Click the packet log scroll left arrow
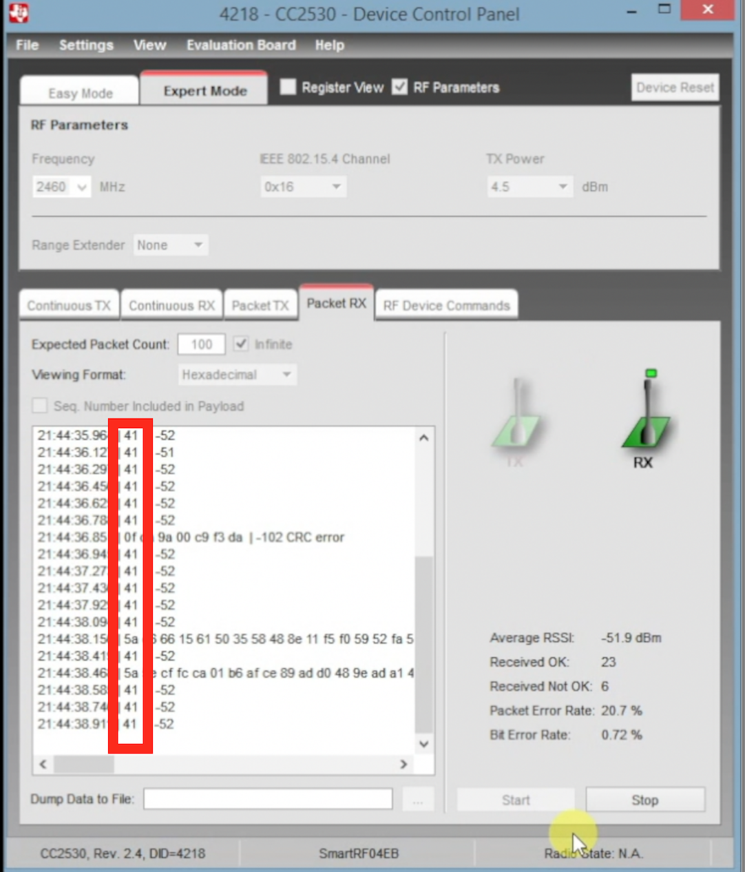 click(43, 764)
